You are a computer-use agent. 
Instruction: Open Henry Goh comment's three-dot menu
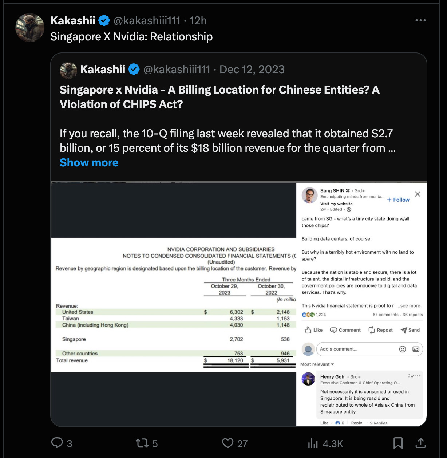418,376
